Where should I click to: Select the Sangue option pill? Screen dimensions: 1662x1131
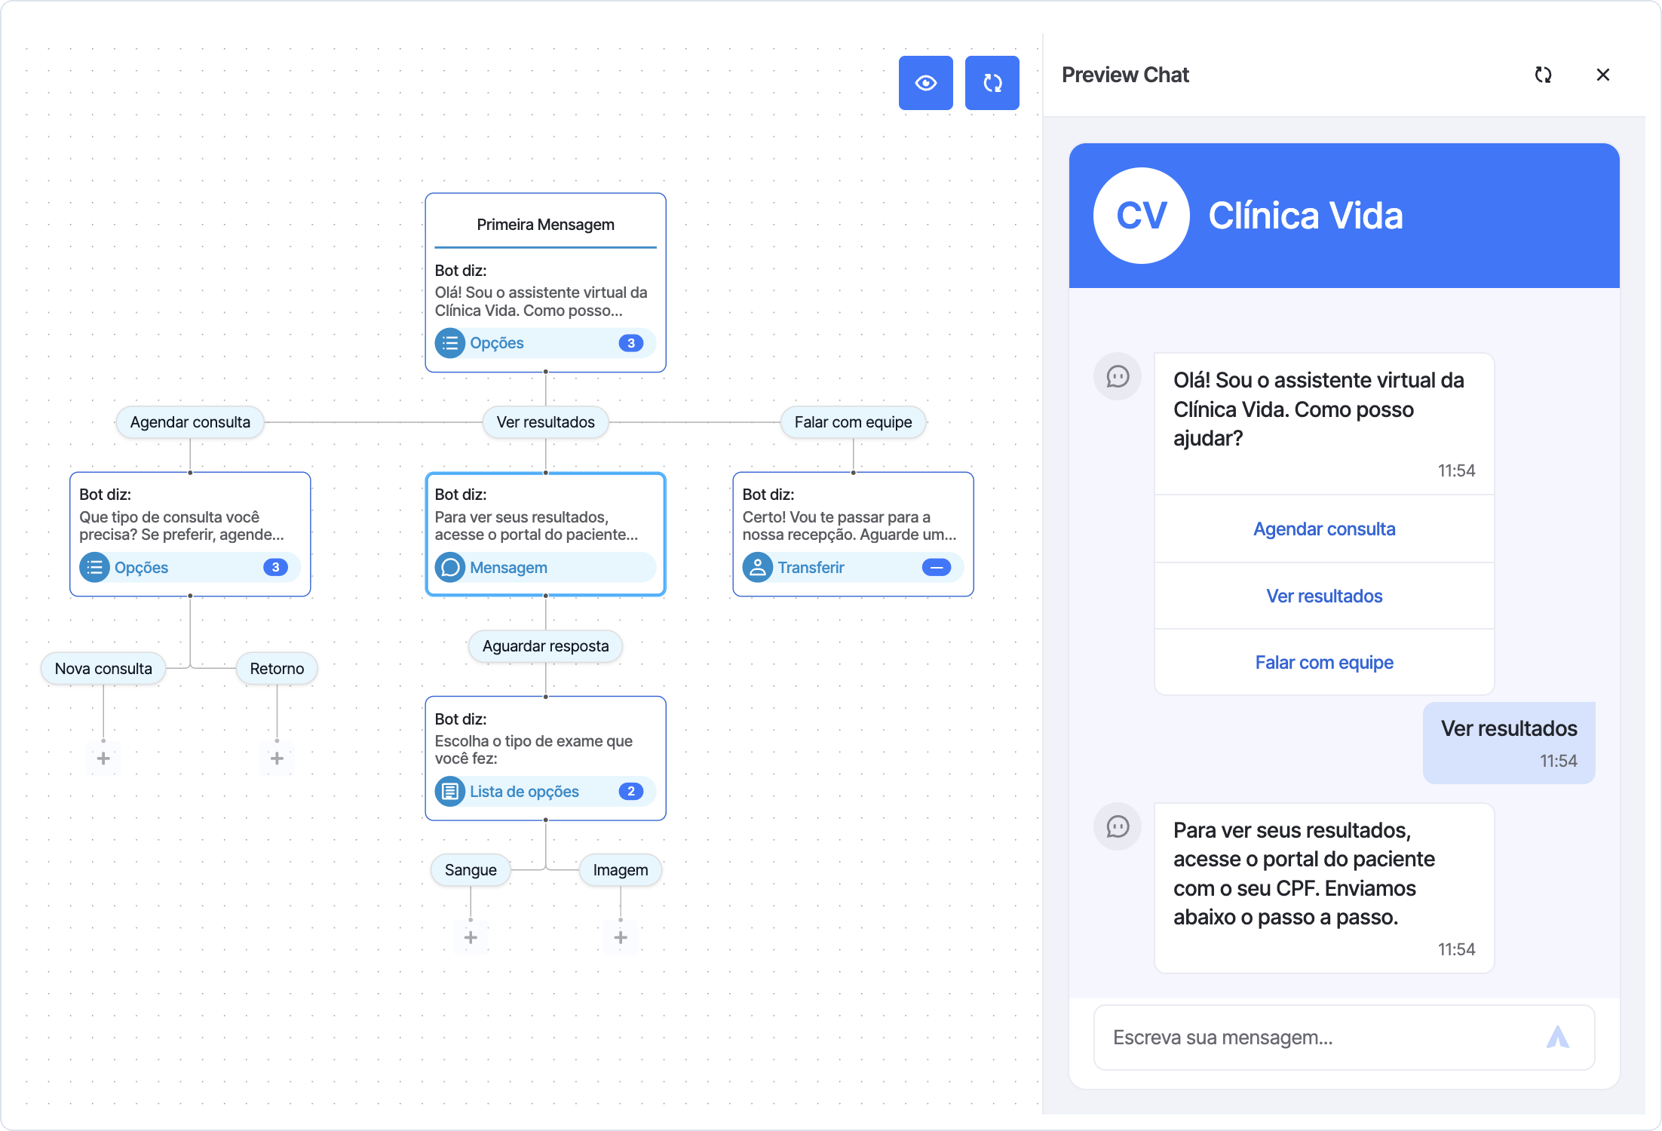(471, 870)
